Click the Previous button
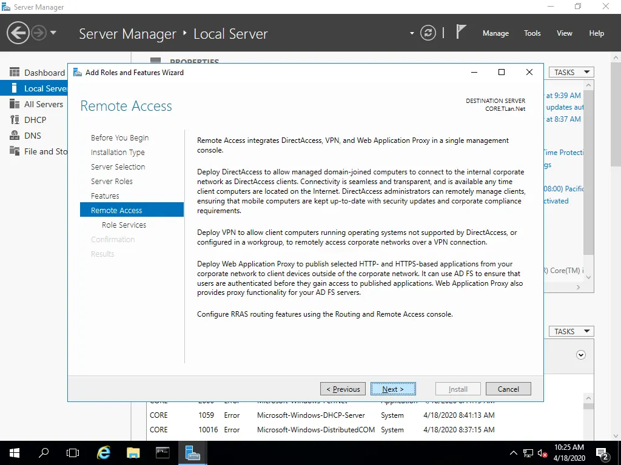The width and height of the screenshot is (621, 465). pyautogui.click(x=343, y=389)
